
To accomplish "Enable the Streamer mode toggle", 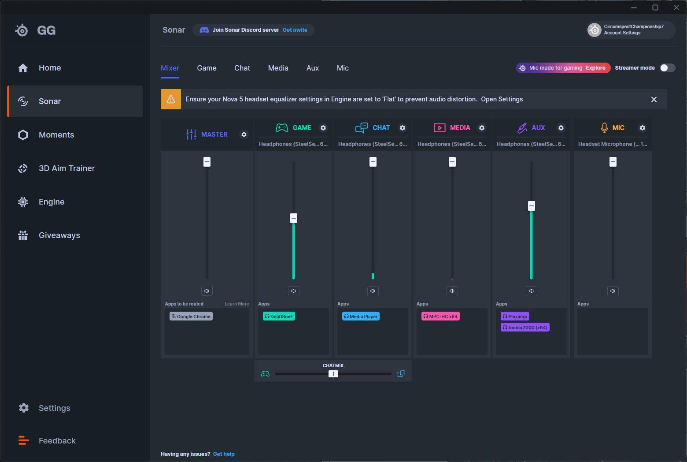I will pyautogui.click(x=667, y=68).
